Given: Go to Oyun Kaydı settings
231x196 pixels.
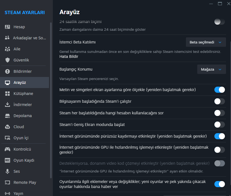Looking at the screenshot, I should coord(24,160).
